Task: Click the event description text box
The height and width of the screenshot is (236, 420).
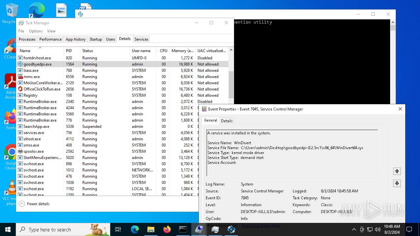Action: (292, 153)
